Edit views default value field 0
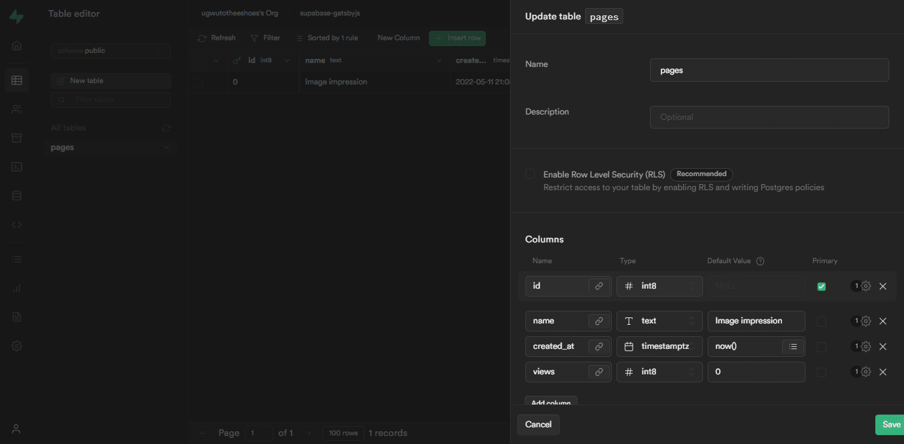904x444 pixels. (x=757, y=372)
